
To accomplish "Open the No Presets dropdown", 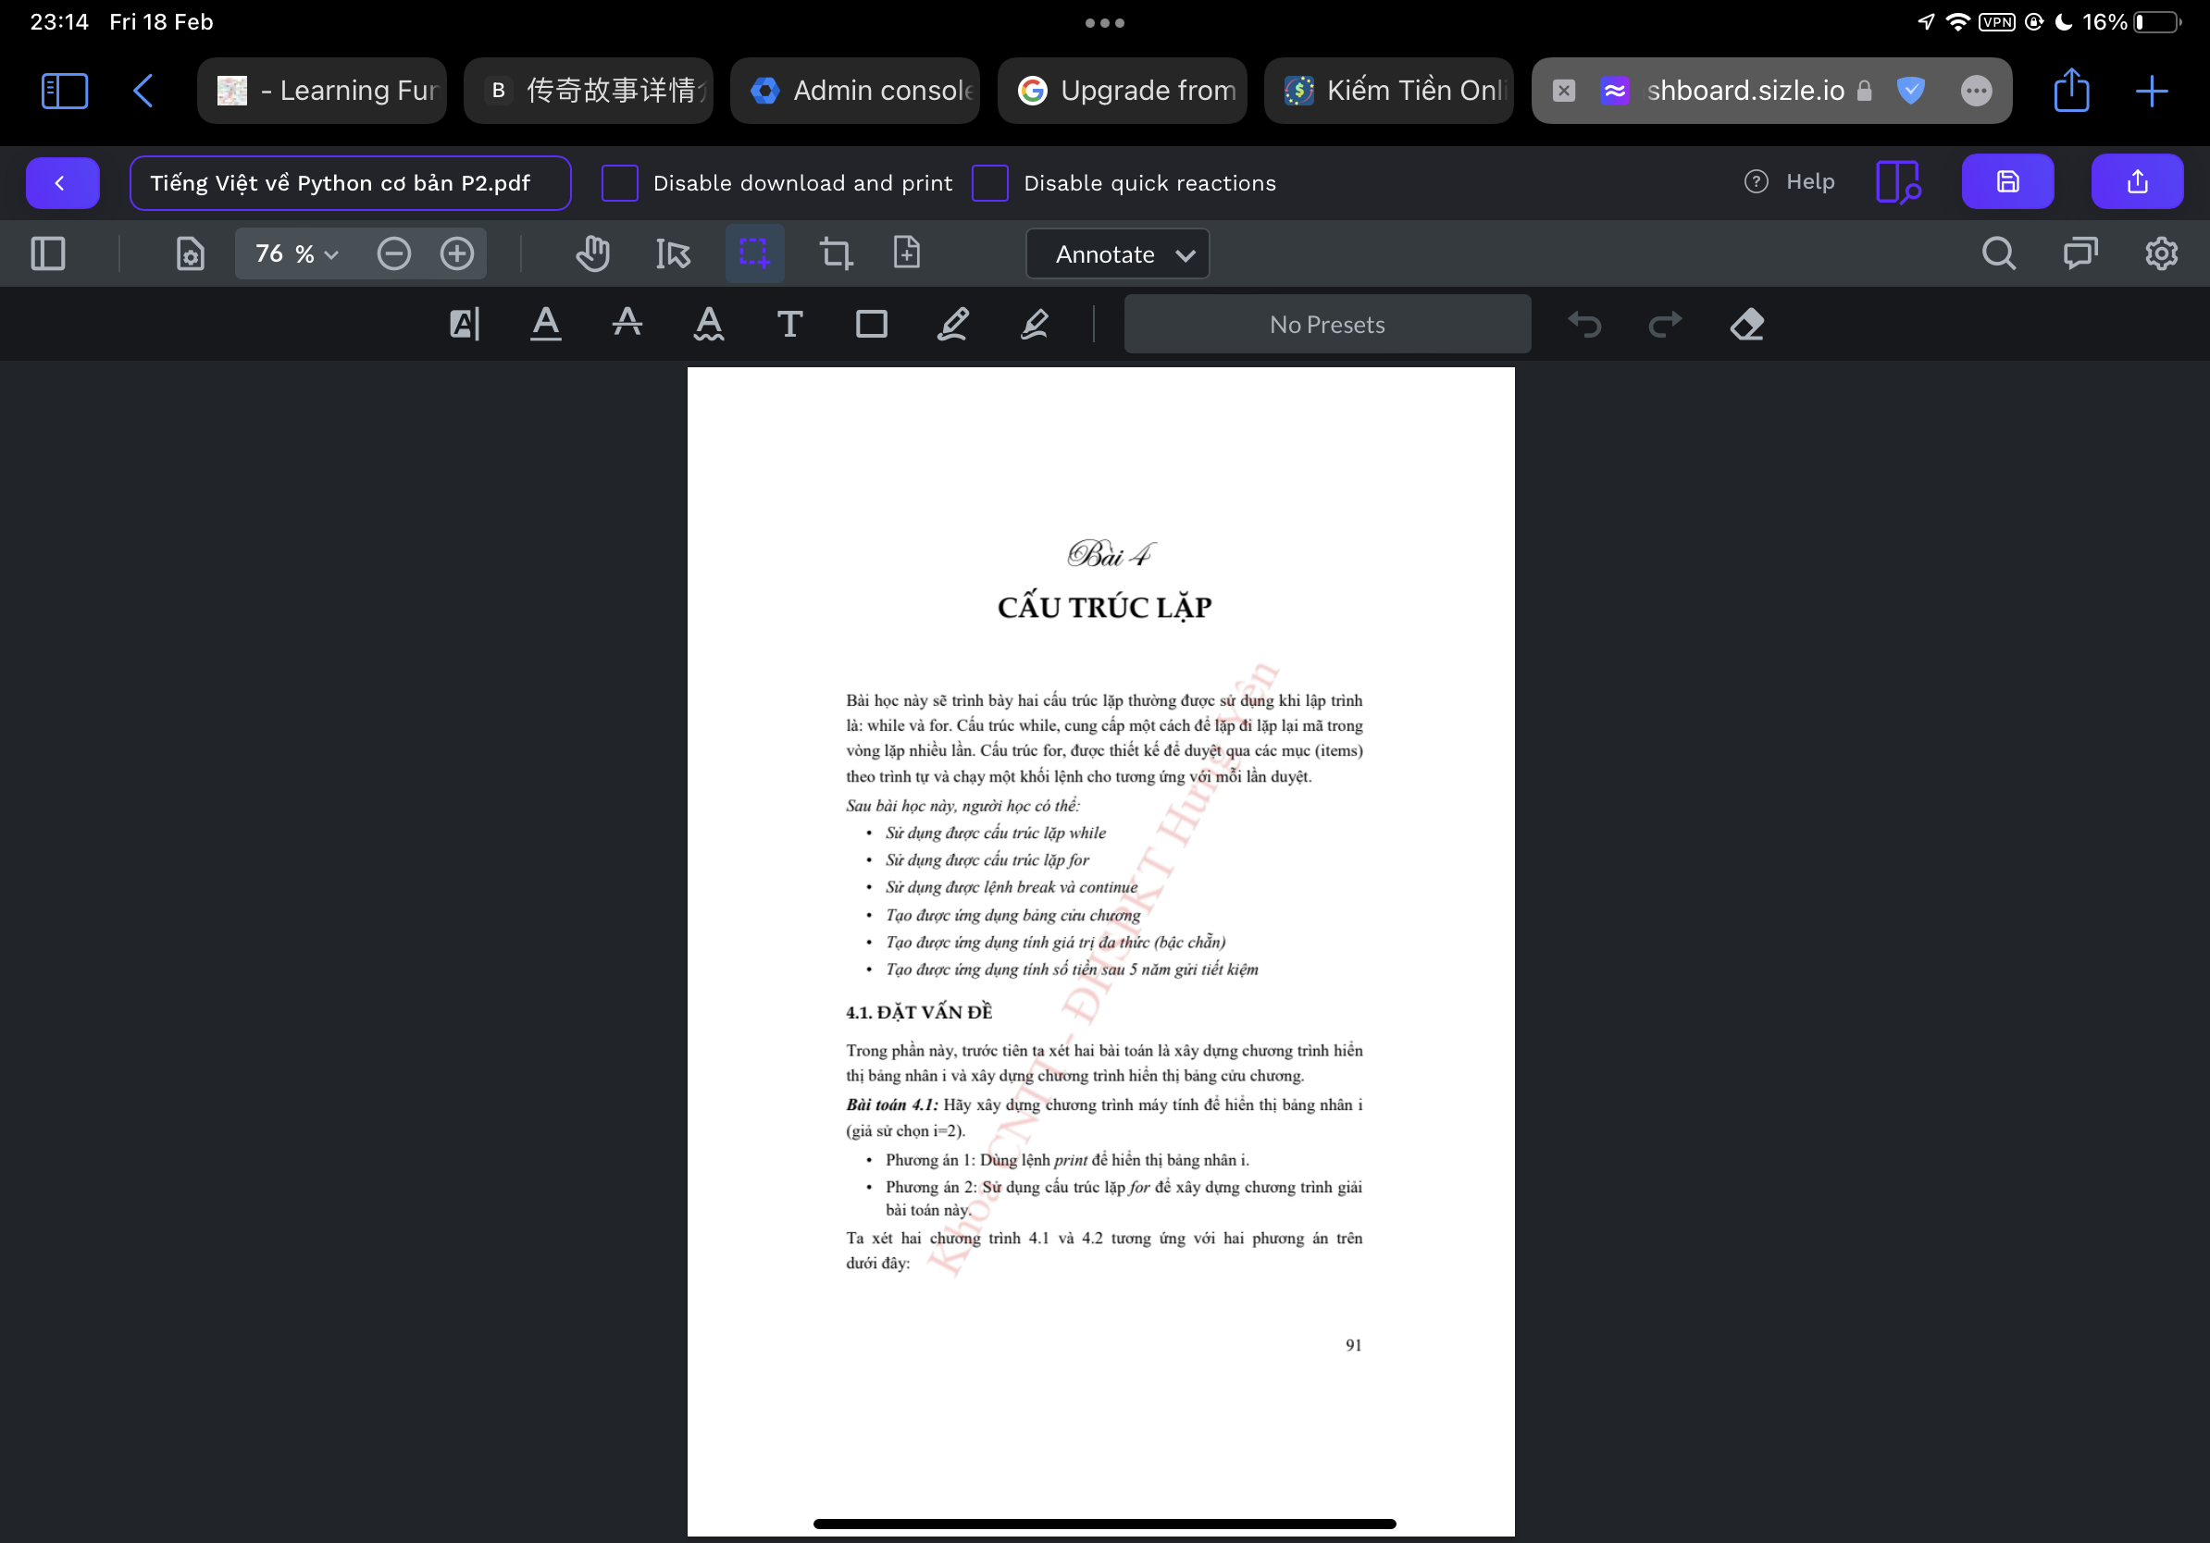I will [x=1326, y=325].
